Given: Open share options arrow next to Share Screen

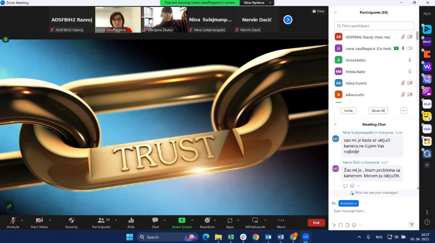Looking at the screenshot, I should (x=192, y=220).
